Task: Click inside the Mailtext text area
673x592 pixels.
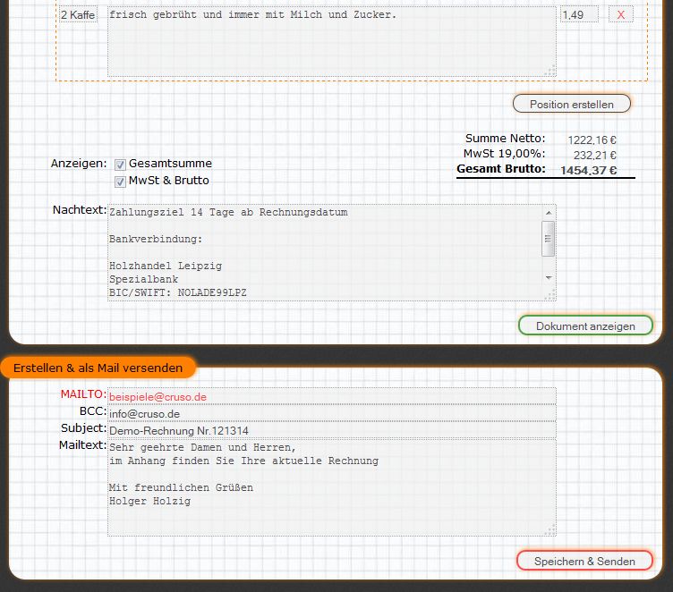Action: pyautogui.click(x=332, y=487)
